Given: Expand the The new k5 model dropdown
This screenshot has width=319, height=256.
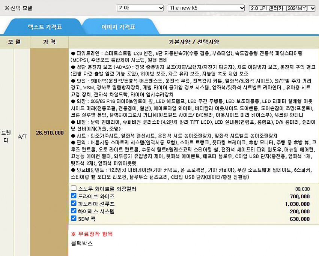Looking at the screenshot, I should pyautogui.click(x=206, y=8).
